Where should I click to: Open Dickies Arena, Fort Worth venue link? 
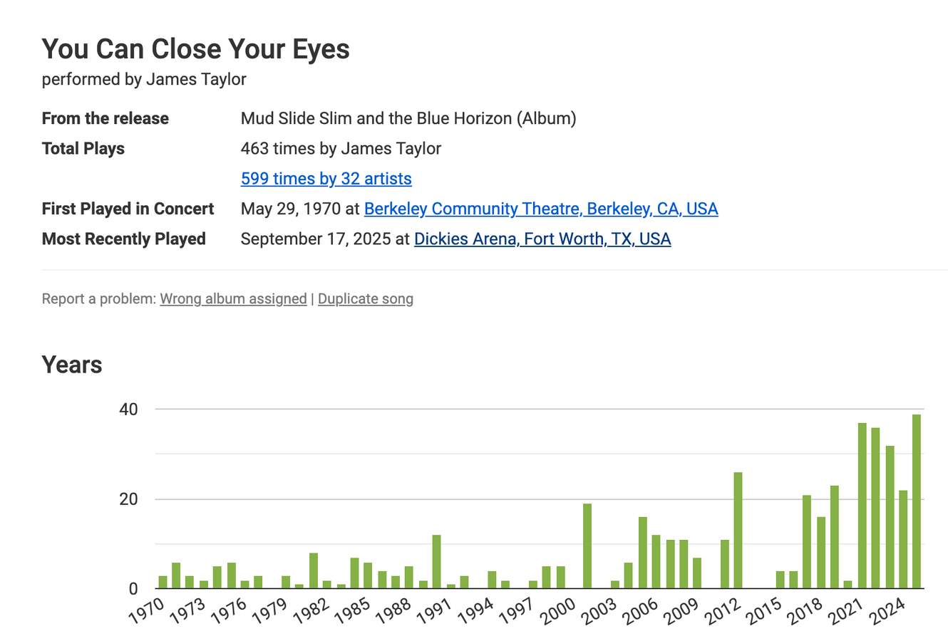click(x=542, y=239)
